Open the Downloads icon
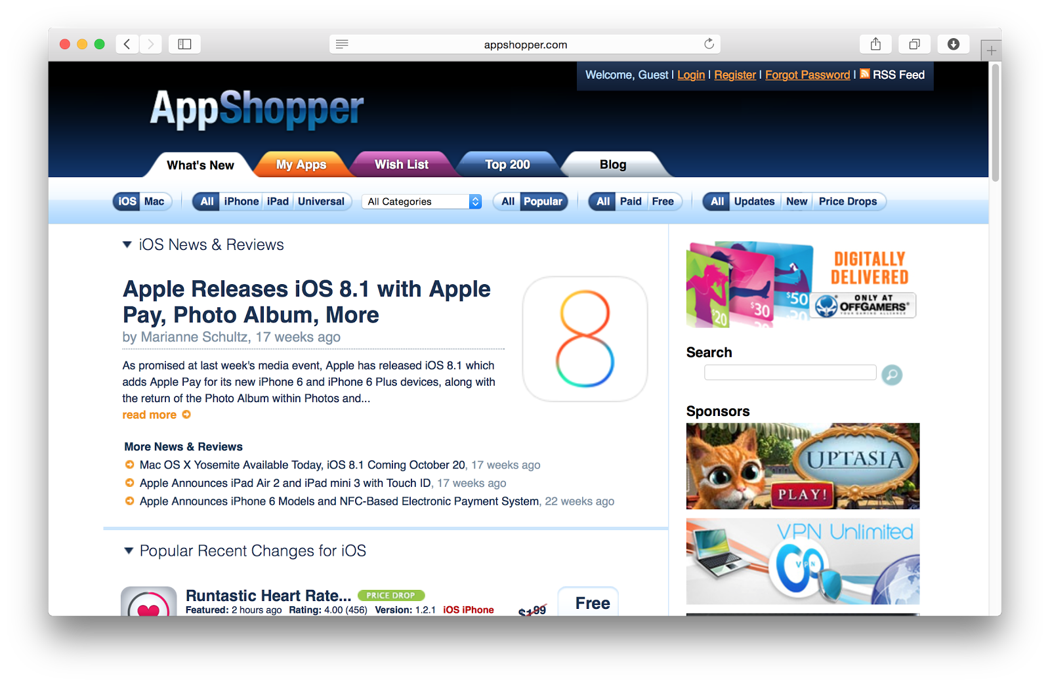The image size is (1050, 685). coord(954,44)
